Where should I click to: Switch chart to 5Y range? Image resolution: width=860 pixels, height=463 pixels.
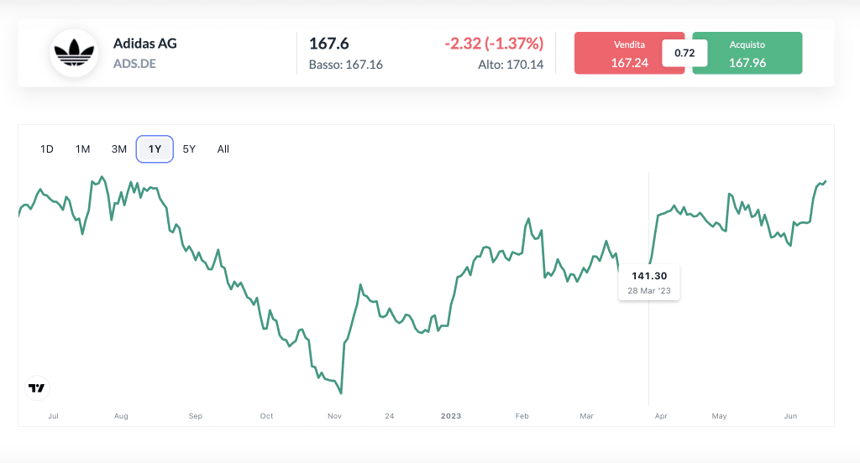189,149
